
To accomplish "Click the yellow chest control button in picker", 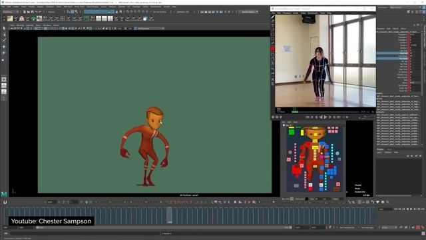I will 315,148.
